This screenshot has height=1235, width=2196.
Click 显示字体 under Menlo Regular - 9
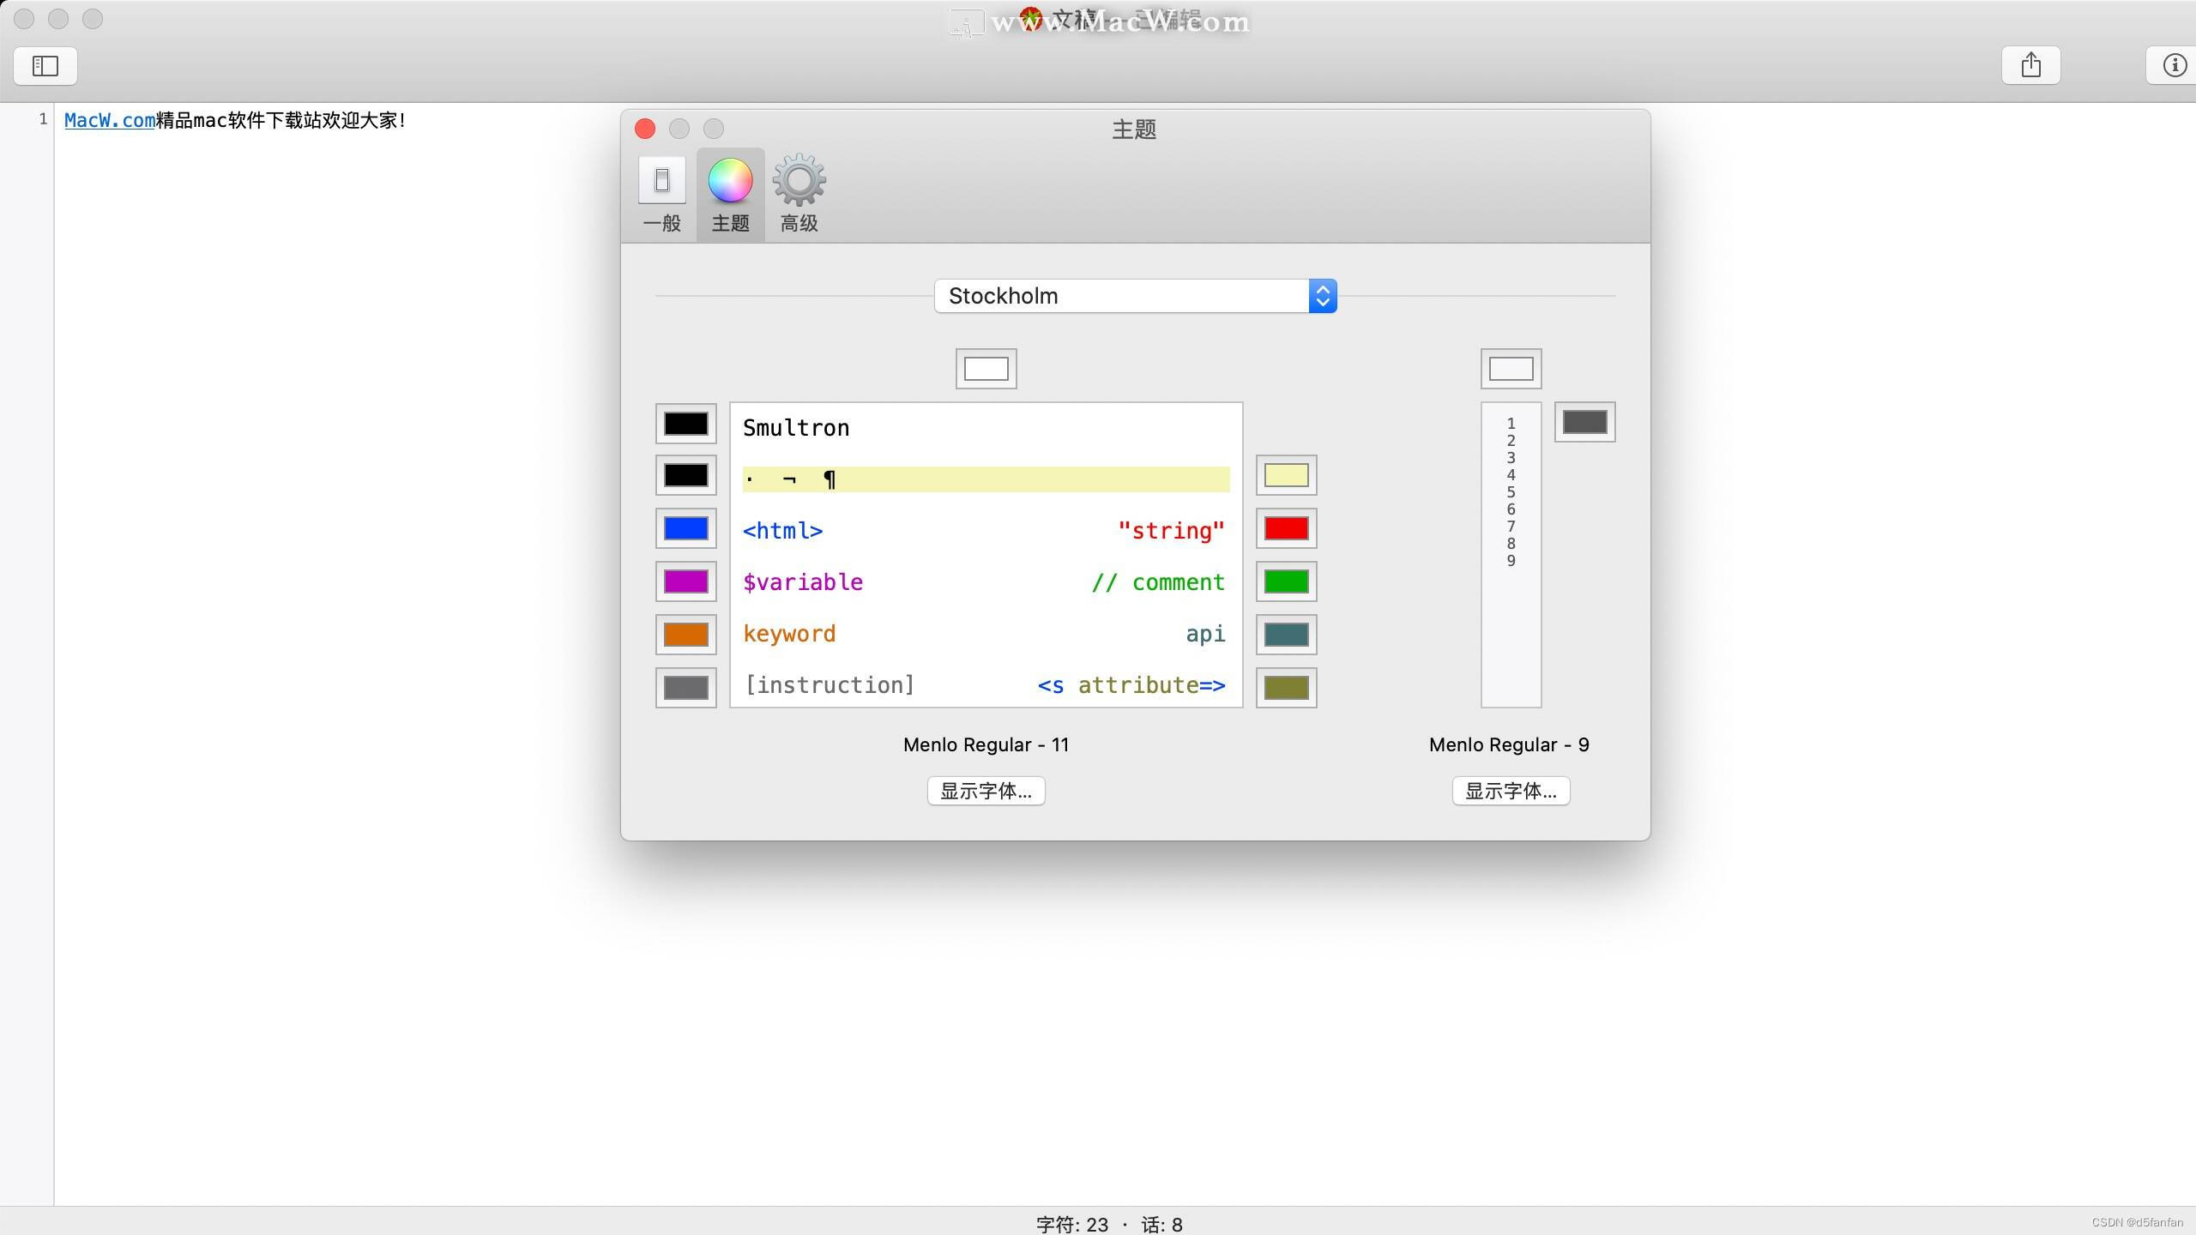[x=1511, y=791]
